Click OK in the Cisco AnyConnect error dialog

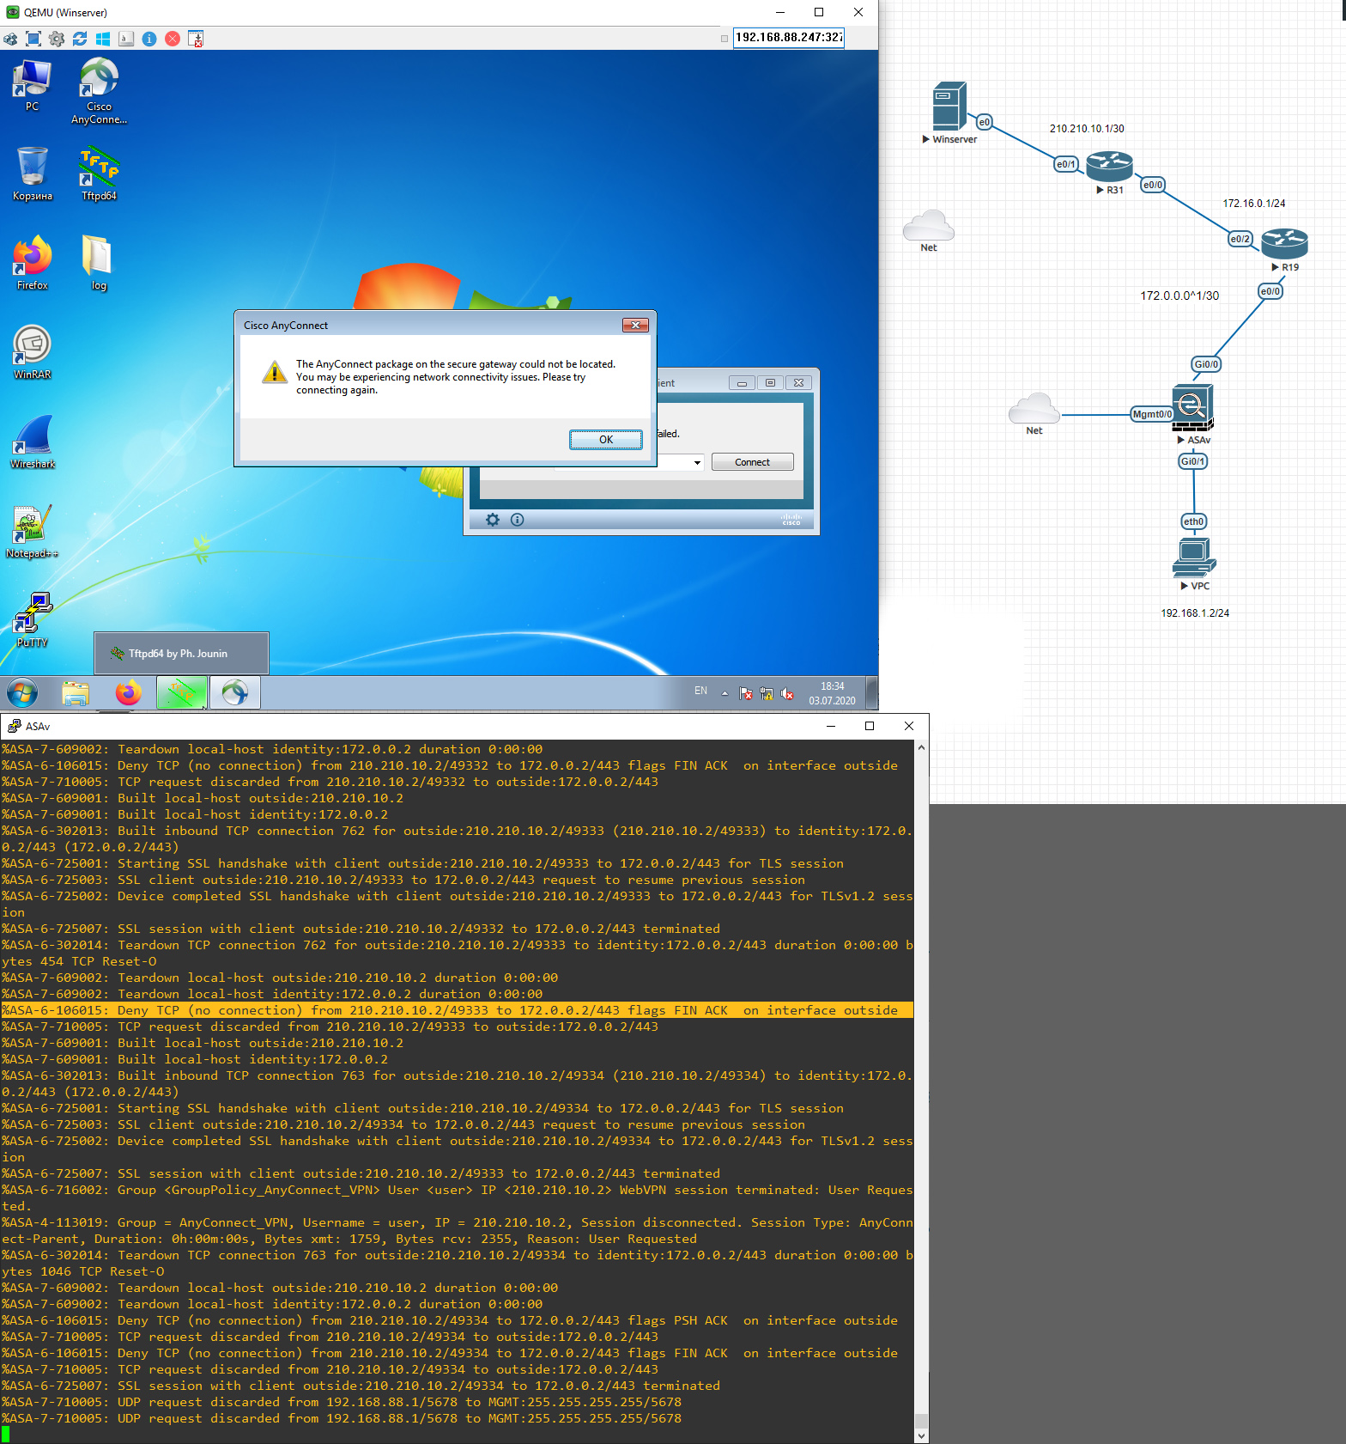606,440
